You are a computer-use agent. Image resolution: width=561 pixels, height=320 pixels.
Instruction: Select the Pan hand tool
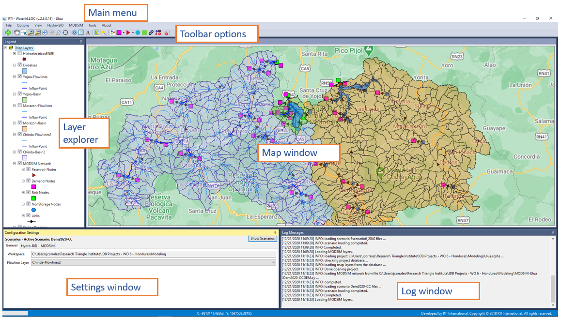[17, 33]
